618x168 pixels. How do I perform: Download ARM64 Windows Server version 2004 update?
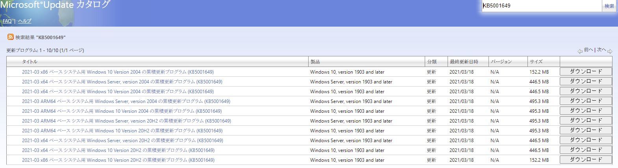(586, 101)
